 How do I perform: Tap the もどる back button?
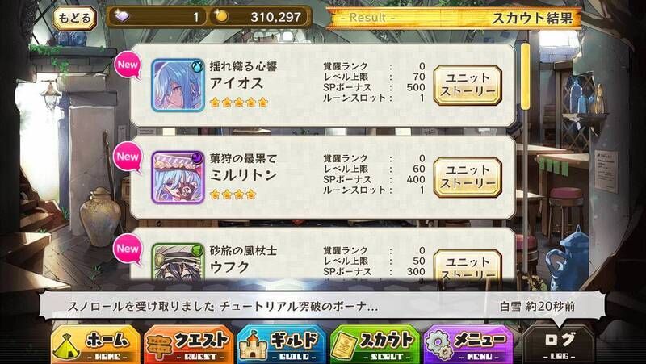pyautogui.click(x=74, y=18)
